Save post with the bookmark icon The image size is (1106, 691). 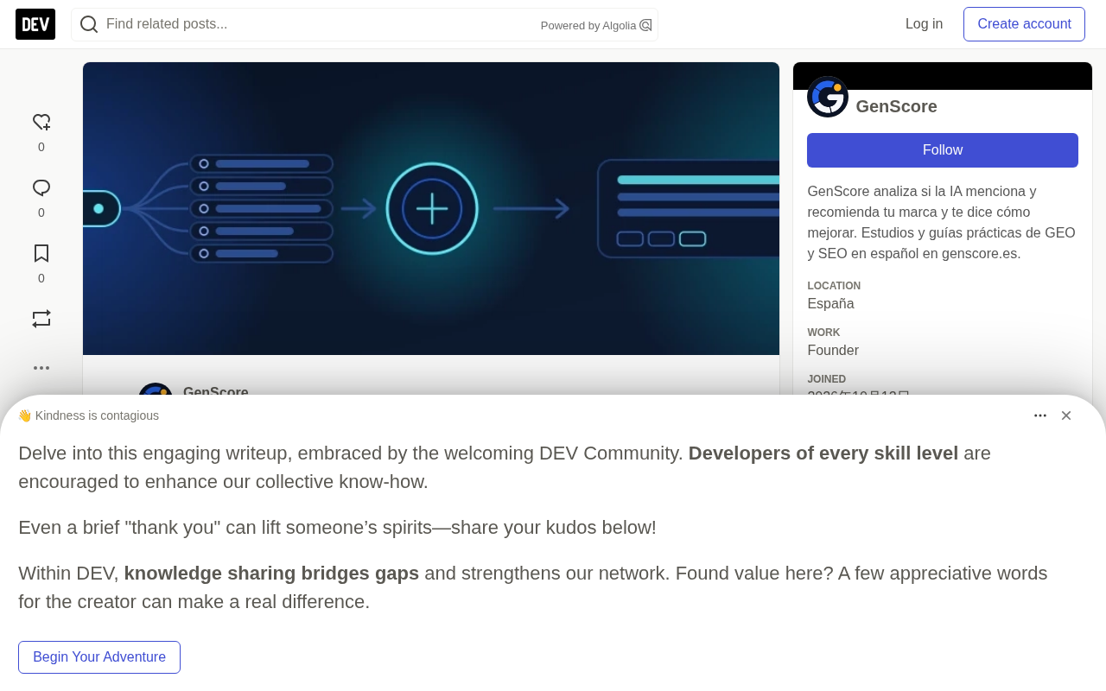pos(41,253)
